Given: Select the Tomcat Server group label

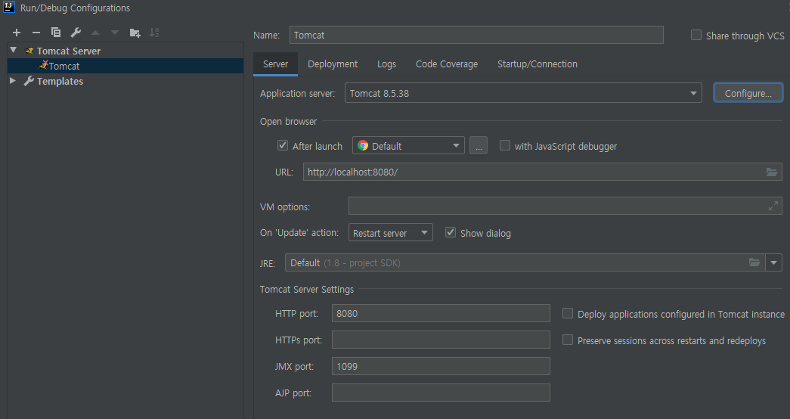Looking at the screenshot, I should [x=69, y=51].
